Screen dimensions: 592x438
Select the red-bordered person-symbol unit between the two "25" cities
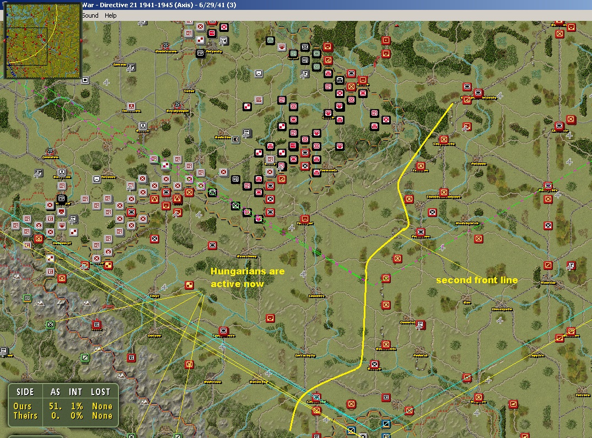click(x=131, y=106)
